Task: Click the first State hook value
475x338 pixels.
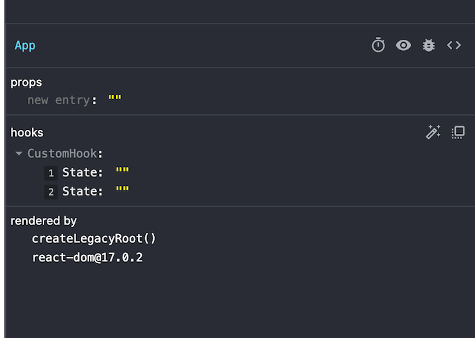Action: [122, 171]
